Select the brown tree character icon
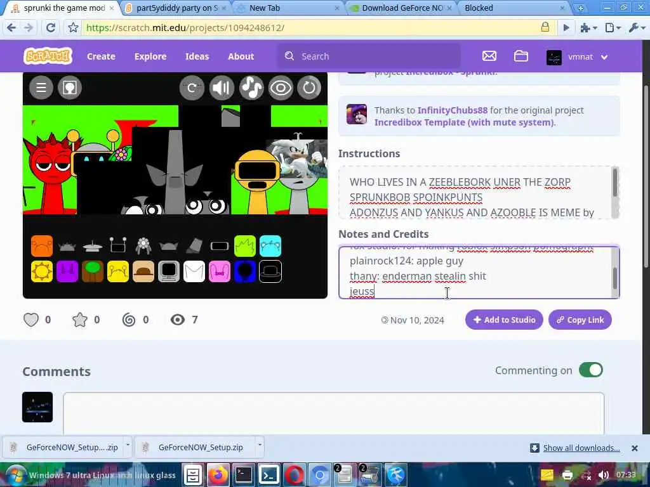 click(x=93, y=271)
